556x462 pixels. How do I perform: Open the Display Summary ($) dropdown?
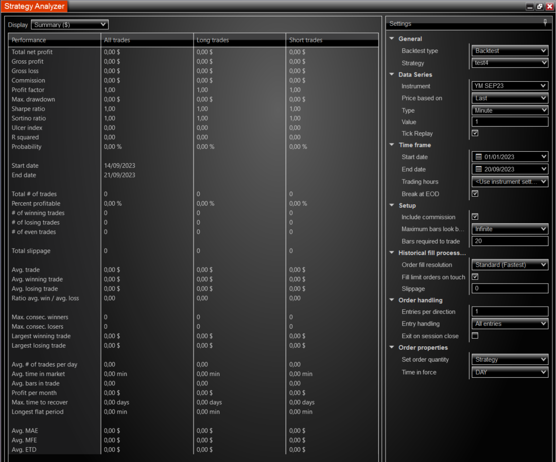click(x=69, y=25)
